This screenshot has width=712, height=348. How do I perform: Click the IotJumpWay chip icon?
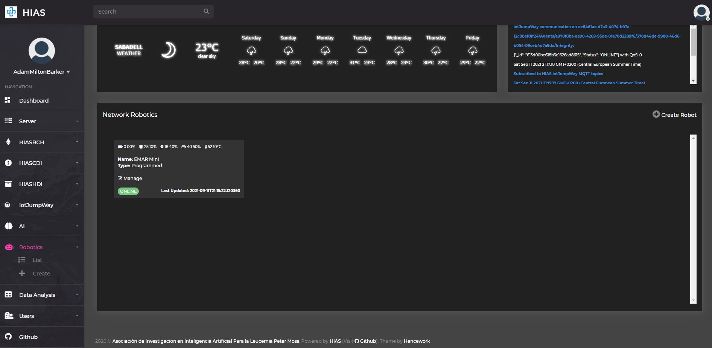point(7,205)
